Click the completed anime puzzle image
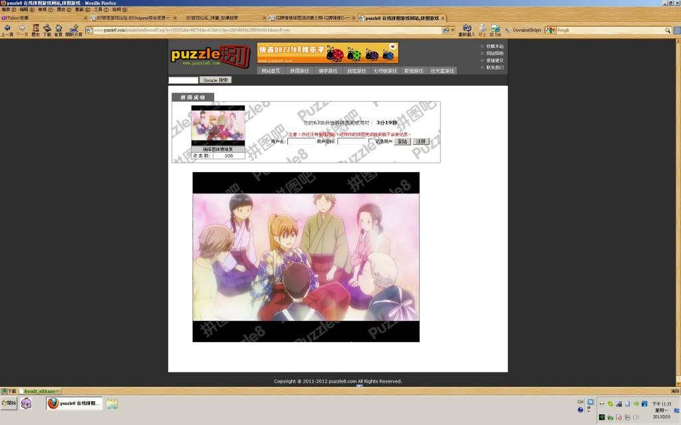This screenshot has height=425, width=681. click(x=306, y=257)
